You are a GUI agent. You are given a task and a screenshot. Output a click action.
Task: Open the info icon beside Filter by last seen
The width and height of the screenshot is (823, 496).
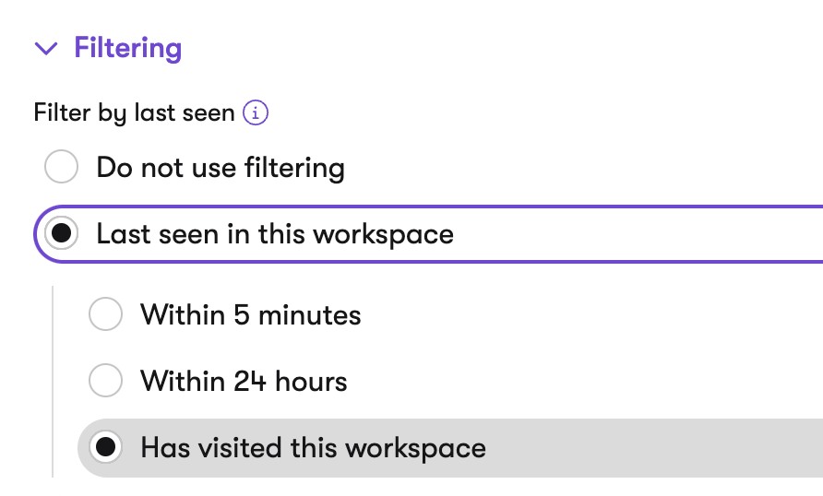point(255,112)
